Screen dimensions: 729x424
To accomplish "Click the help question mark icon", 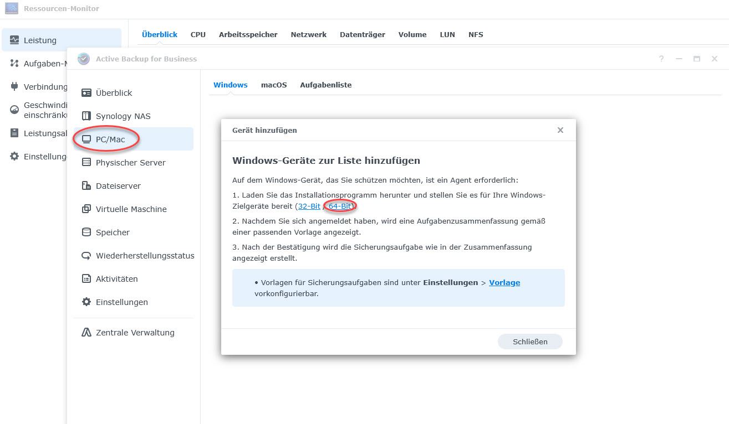I will pyautogui.click(x=661, y=59).
